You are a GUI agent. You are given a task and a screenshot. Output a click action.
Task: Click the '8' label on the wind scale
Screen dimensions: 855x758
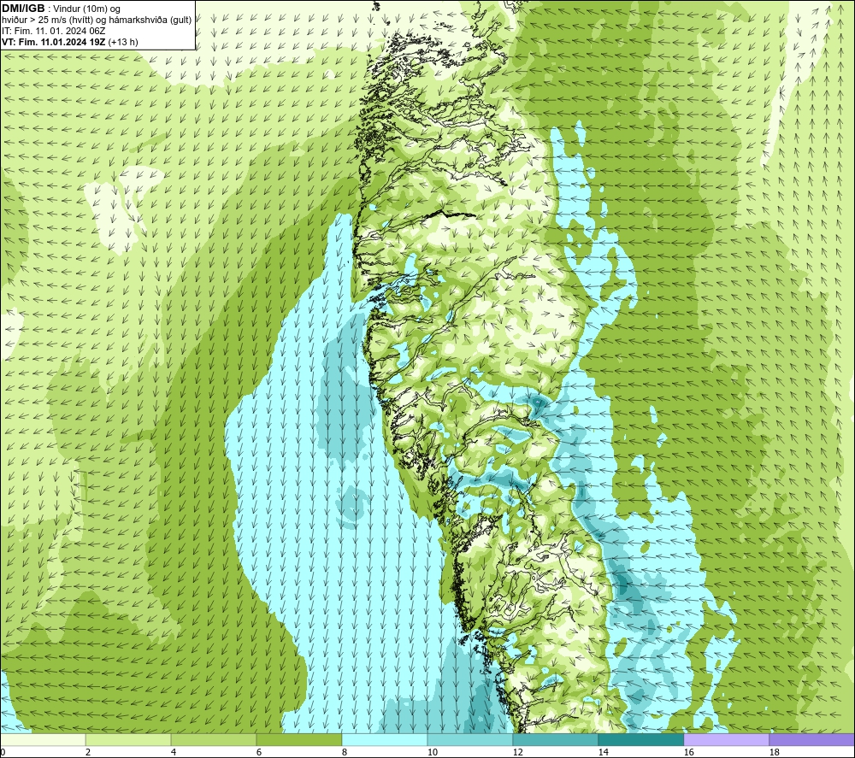[345, 753]
